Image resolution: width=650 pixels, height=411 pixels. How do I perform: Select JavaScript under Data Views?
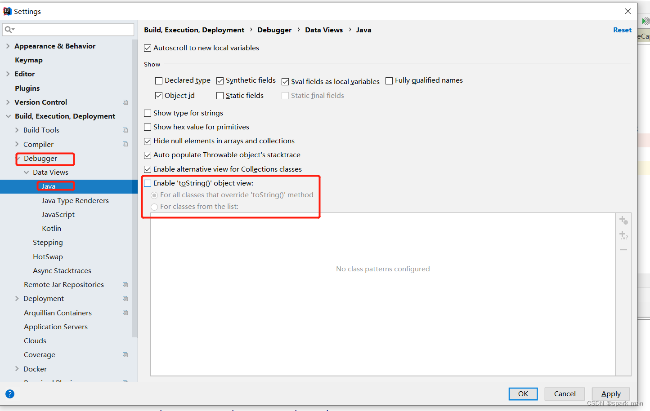pos(58,215)
